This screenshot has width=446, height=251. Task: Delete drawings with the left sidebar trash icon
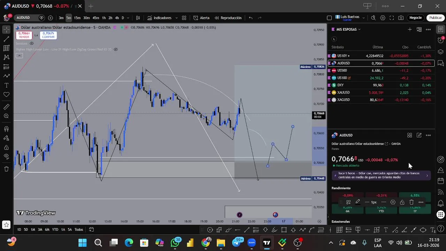point(6,169)
